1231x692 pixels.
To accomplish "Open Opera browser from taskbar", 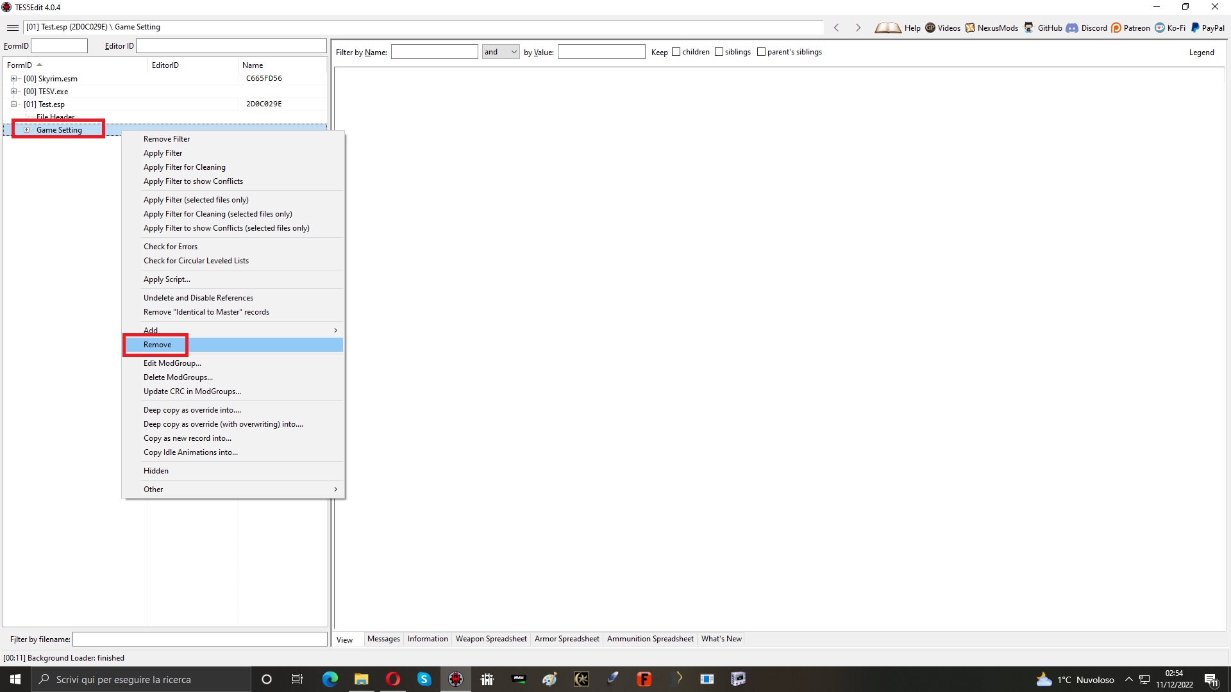I will pyautogui.click(x=393, y=679).
